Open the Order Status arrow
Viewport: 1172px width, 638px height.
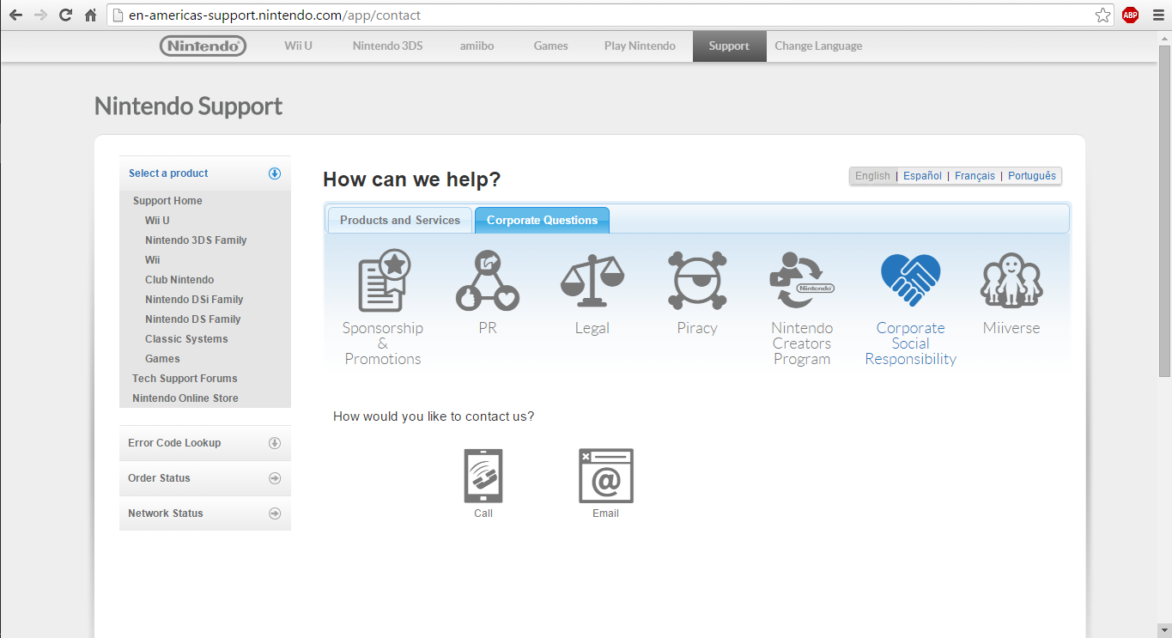pyautogui.click(x=275, y=478)
